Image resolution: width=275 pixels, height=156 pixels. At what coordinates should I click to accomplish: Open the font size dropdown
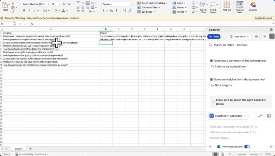[60, 4]
